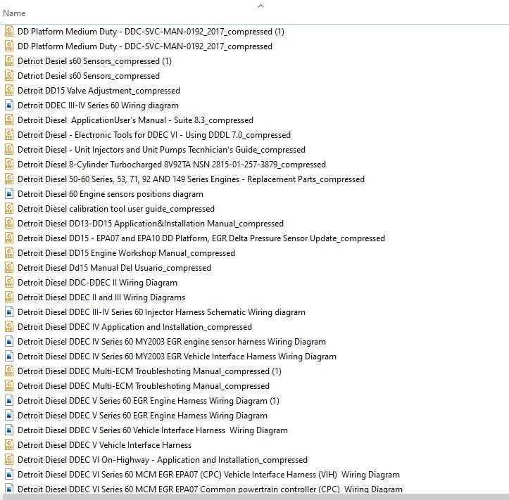Select file name Detroit Diesel DD15 Engine Workshop Manual_compressed
This screenshot has width=509, height=500.
(x=126, y=253)
